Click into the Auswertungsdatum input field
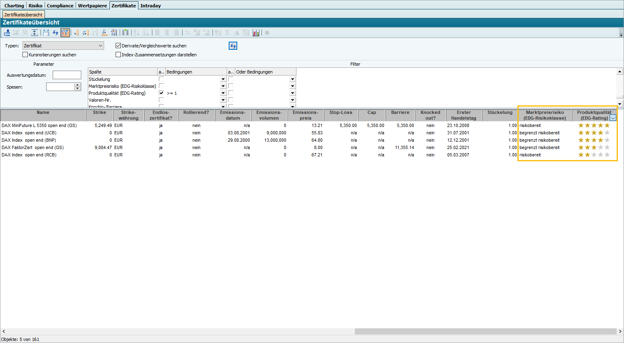Viewport: 624px width, 343px height. tap(67, 75)
